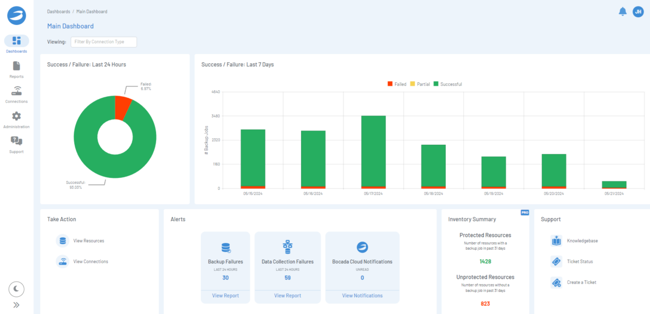
Task: Toggle the Failed series in the chart legend
Action: (396, 84)
